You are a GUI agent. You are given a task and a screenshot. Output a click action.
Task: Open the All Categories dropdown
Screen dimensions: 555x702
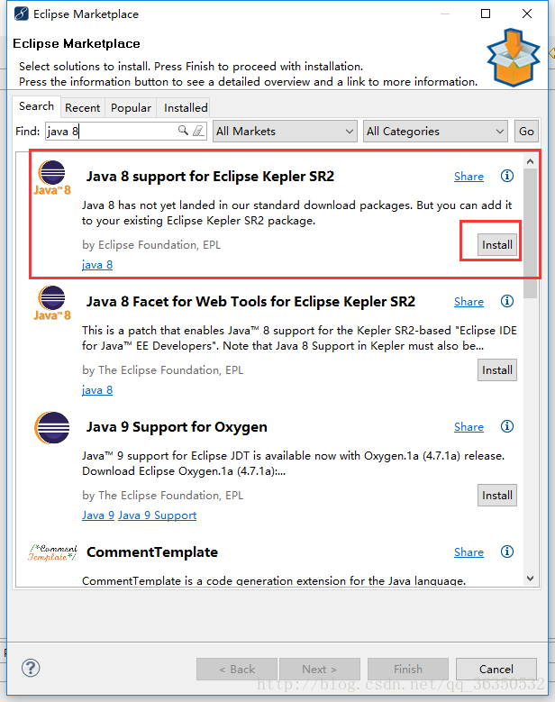(x=435, y=132)
